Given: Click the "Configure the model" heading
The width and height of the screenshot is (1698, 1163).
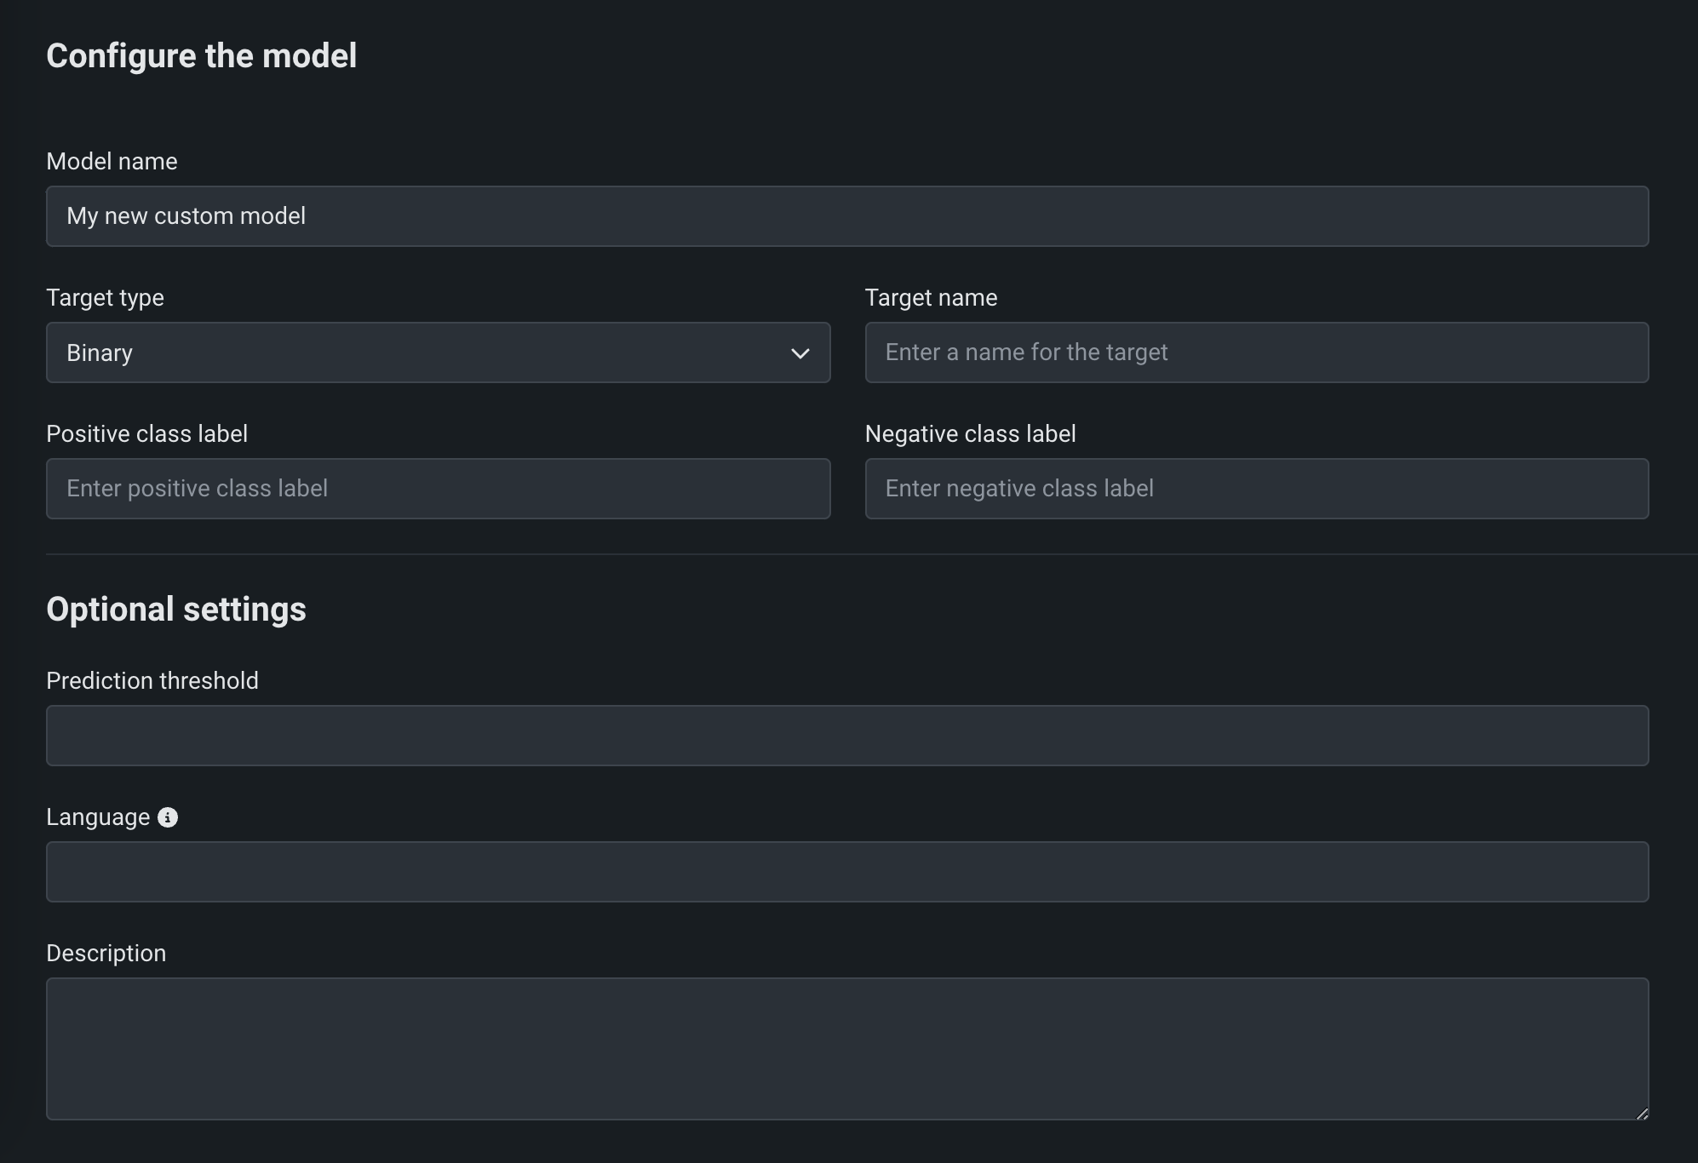Looking at the screenshot, I should 201,56.
